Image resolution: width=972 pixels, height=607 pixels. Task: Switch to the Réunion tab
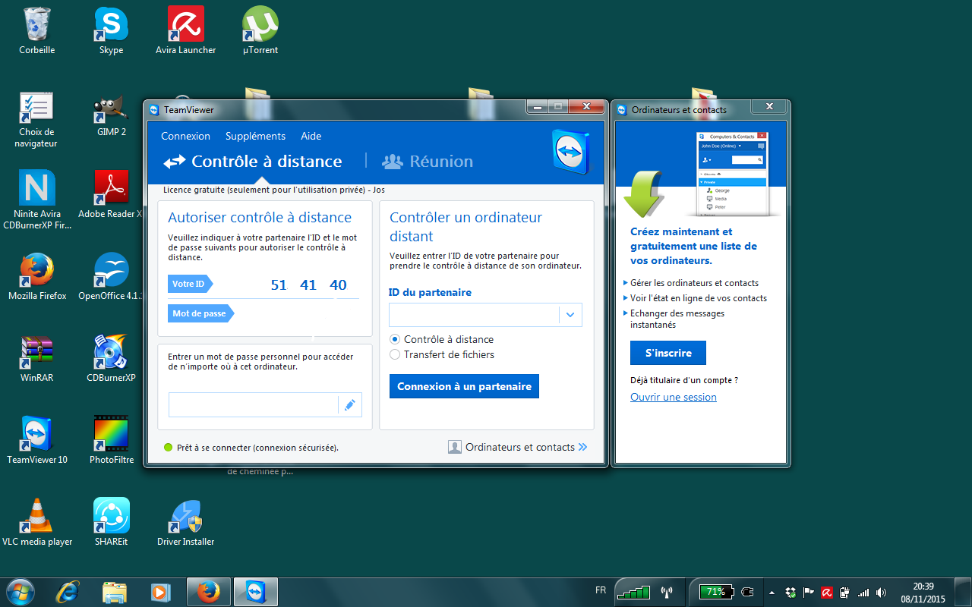tap(428, 161)
